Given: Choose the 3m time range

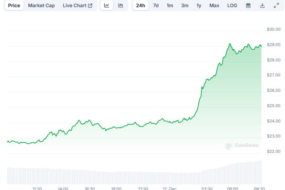Looking at the screenshot, I should (184, 6).
